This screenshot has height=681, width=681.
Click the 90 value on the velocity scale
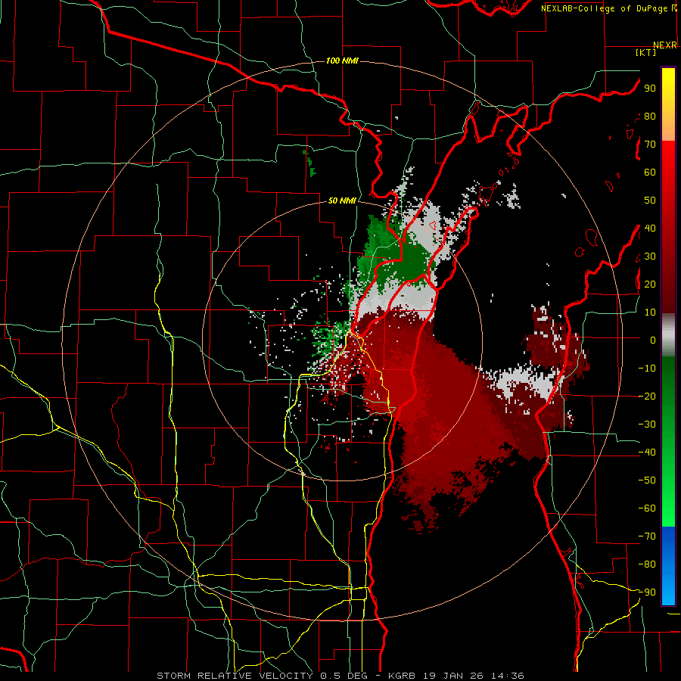coord(650,89)
